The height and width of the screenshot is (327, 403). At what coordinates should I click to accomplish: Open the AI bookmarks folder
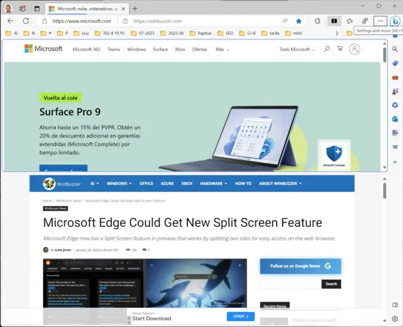(12, 33)
